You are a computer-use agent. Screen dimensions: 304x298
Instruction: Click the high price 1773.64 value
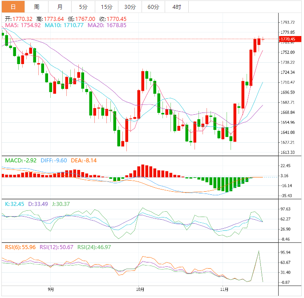54,19
